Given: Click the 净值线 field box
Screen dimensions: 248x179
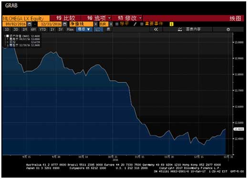Looking at the screenshot, I should pyautogui.click(x=82, y=24).
